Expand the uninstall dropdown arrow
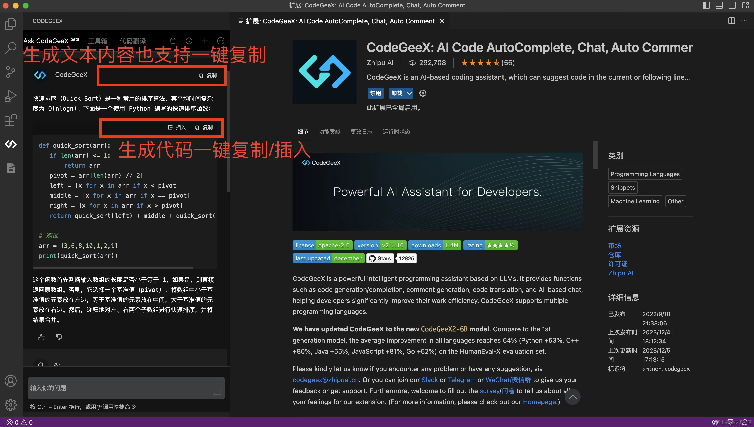Screen dimensions: 754x427 point(409,93)
